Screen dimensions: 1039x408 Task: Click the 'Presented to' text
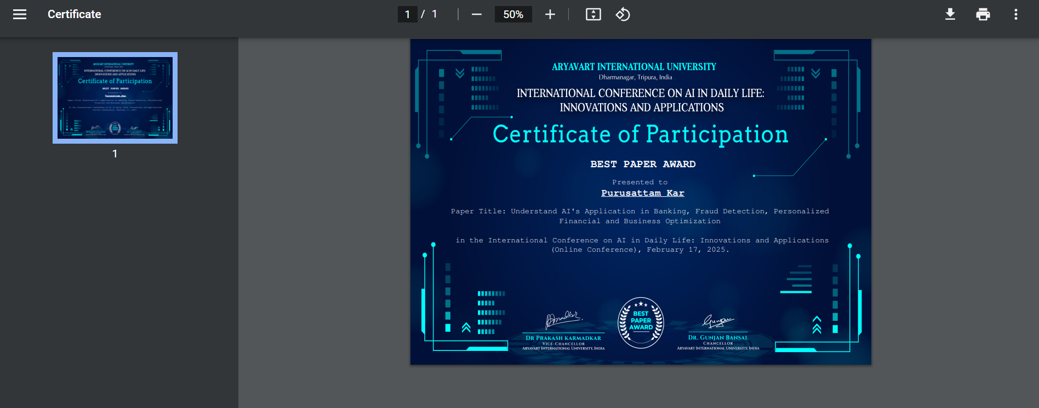click(640, 182)
